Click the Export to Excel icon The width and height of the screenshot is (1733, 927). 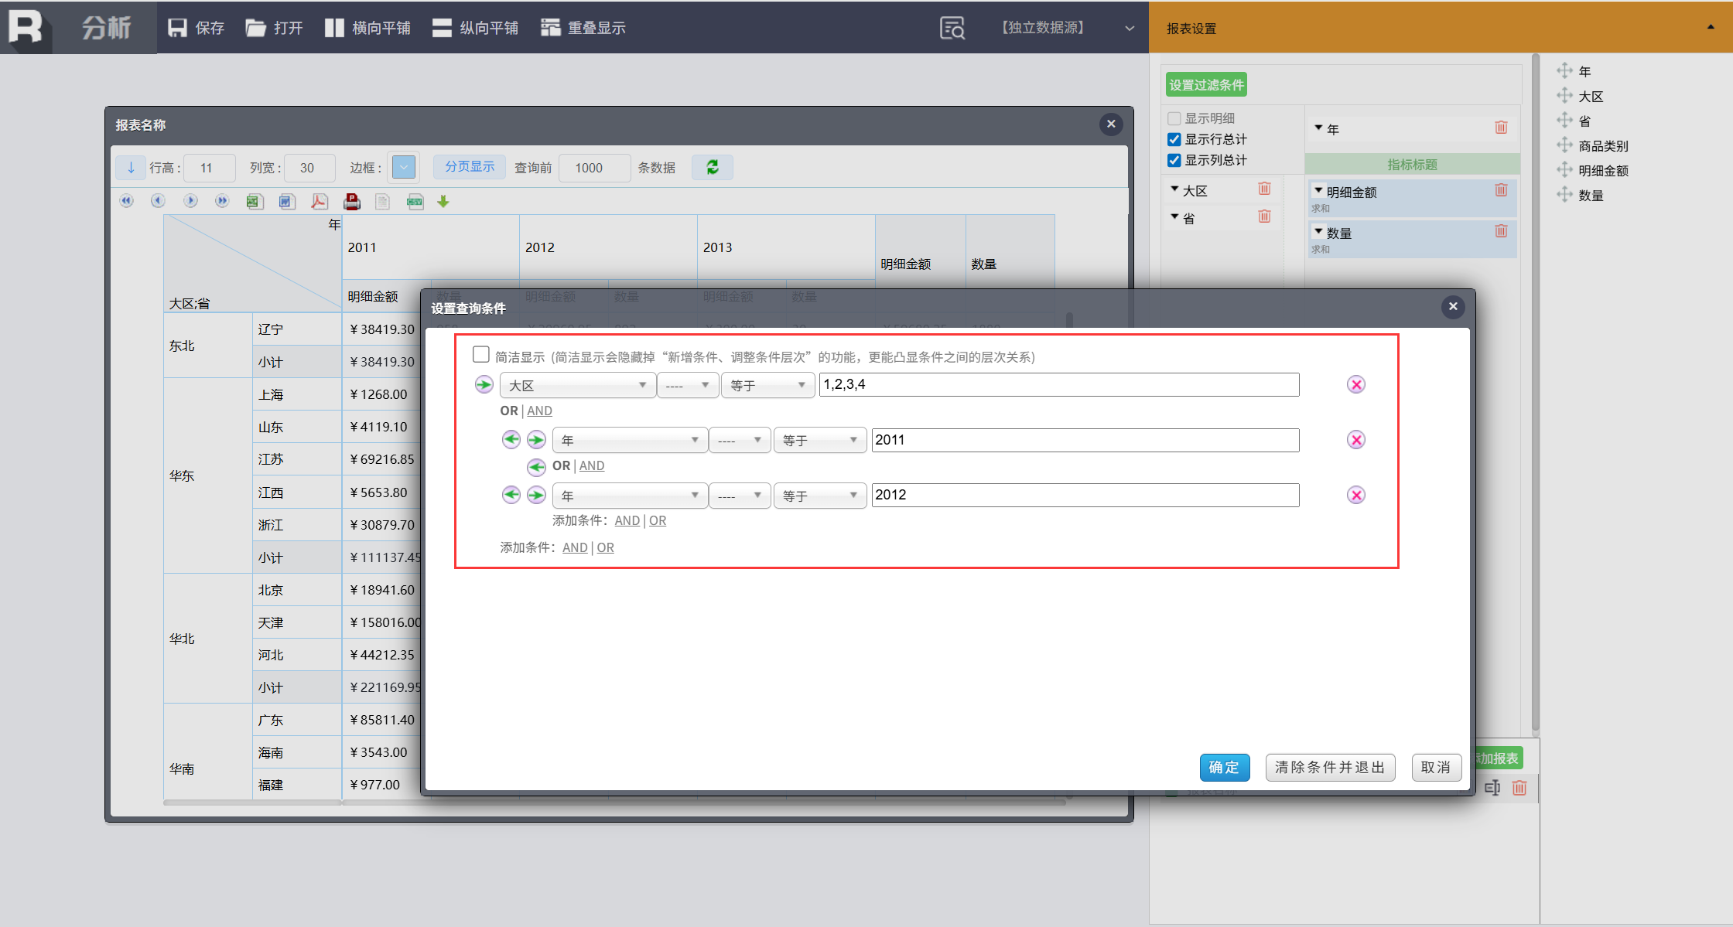coord(255,202)
